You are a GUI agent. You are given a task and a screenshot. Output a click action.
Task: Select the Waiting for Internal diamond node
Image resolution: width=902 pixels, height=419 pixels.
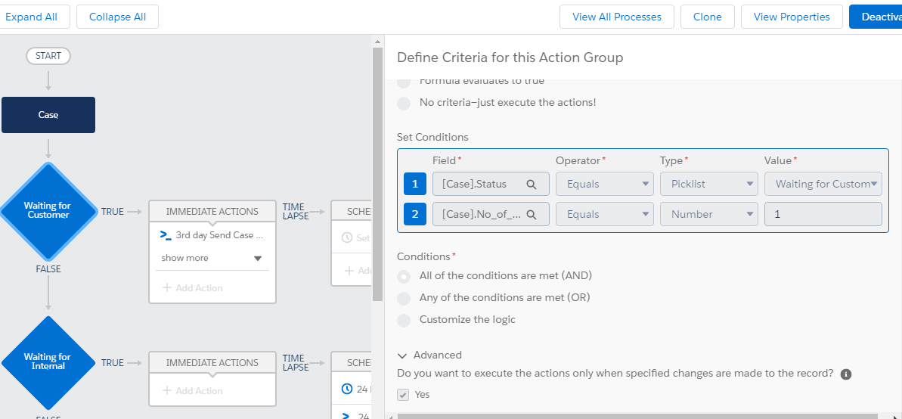coord(48,362)
